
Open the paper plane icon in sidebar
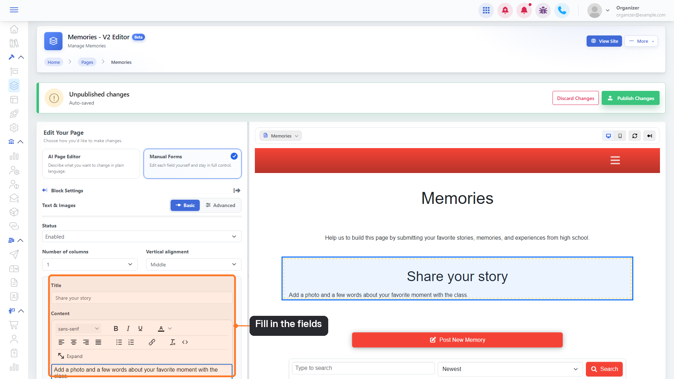[14, 254]
